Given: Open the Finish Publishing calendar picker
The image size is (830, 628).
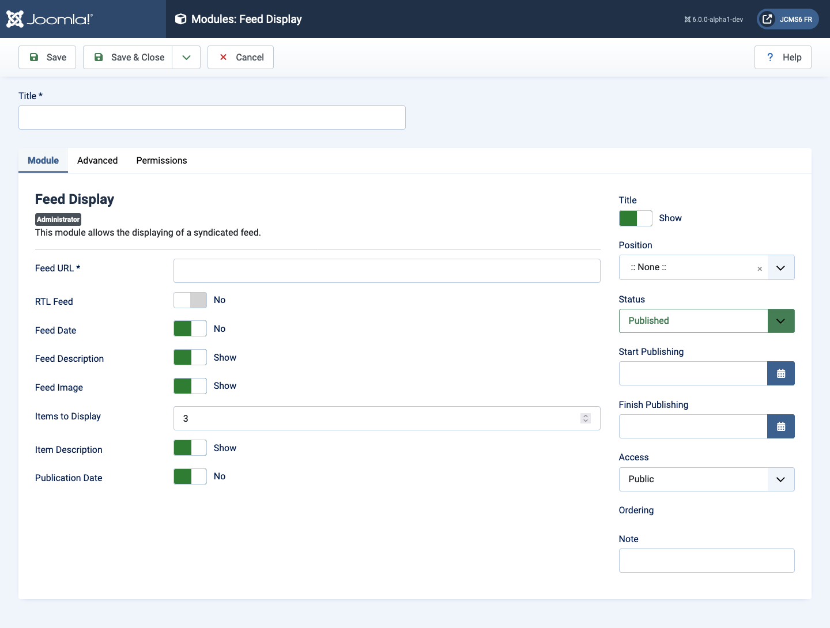Looking at the screenshot, I should [781, 426].
